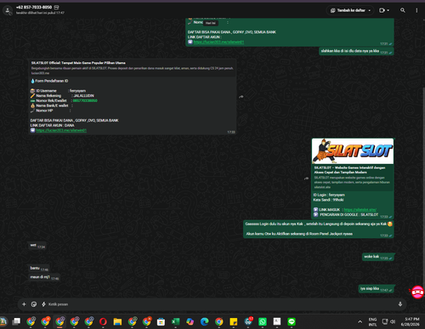Viewport: 425px width, 329px height.
Task: Select the incoming 'main di mj1' message
Action: tap(44, 277)
